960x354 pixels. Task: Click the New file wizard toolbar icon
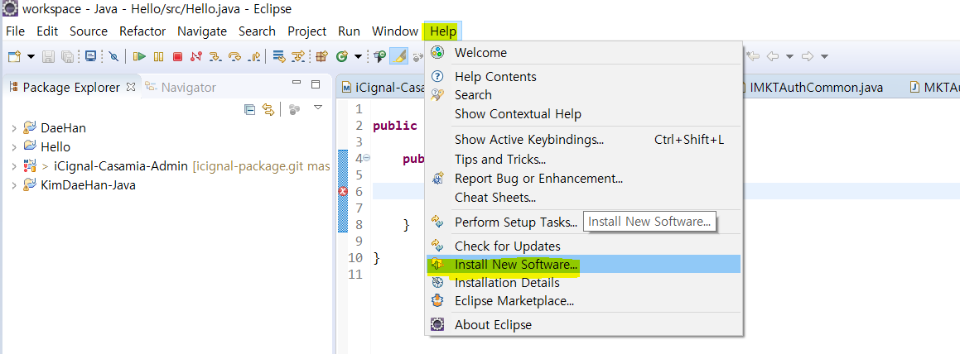[14, 56]
